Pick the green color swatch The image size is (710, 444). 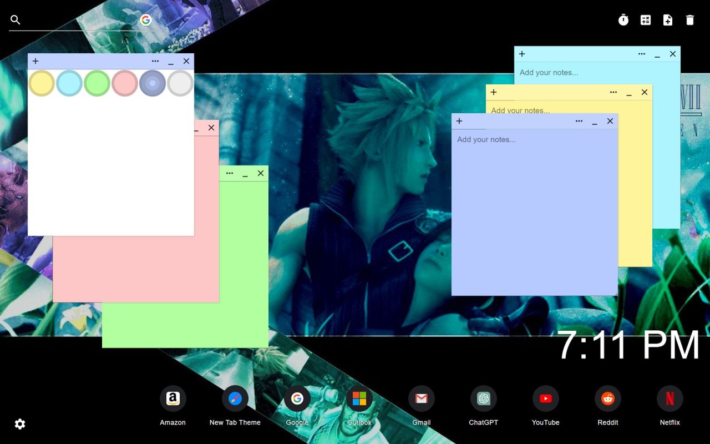click(97, 83)
